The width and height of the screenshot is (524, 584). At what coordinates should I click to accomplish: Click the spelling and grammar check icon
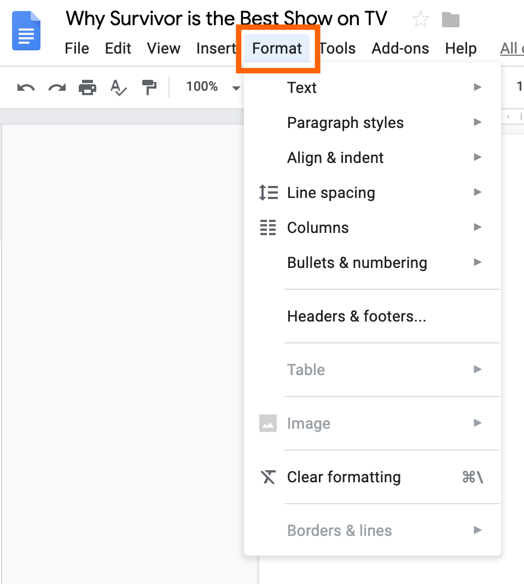coord(119,87)
